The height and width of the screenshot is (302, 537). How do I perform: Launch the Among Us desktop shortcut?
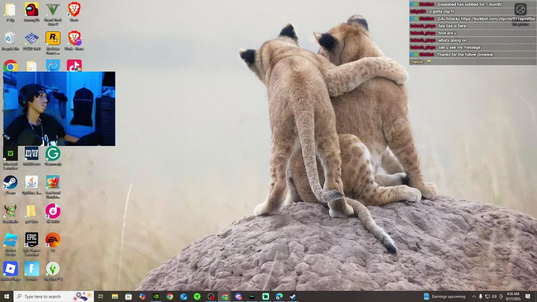31,13
